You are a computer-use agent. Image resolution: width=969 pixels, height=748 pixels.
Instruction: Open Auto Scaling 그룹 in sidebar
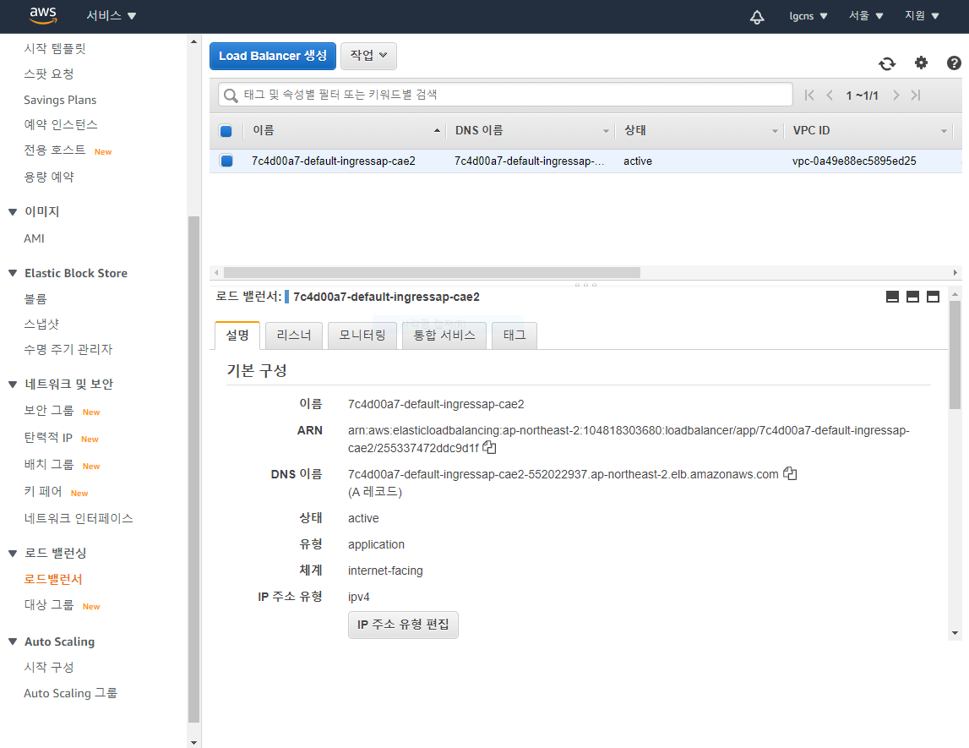[70, 693]
